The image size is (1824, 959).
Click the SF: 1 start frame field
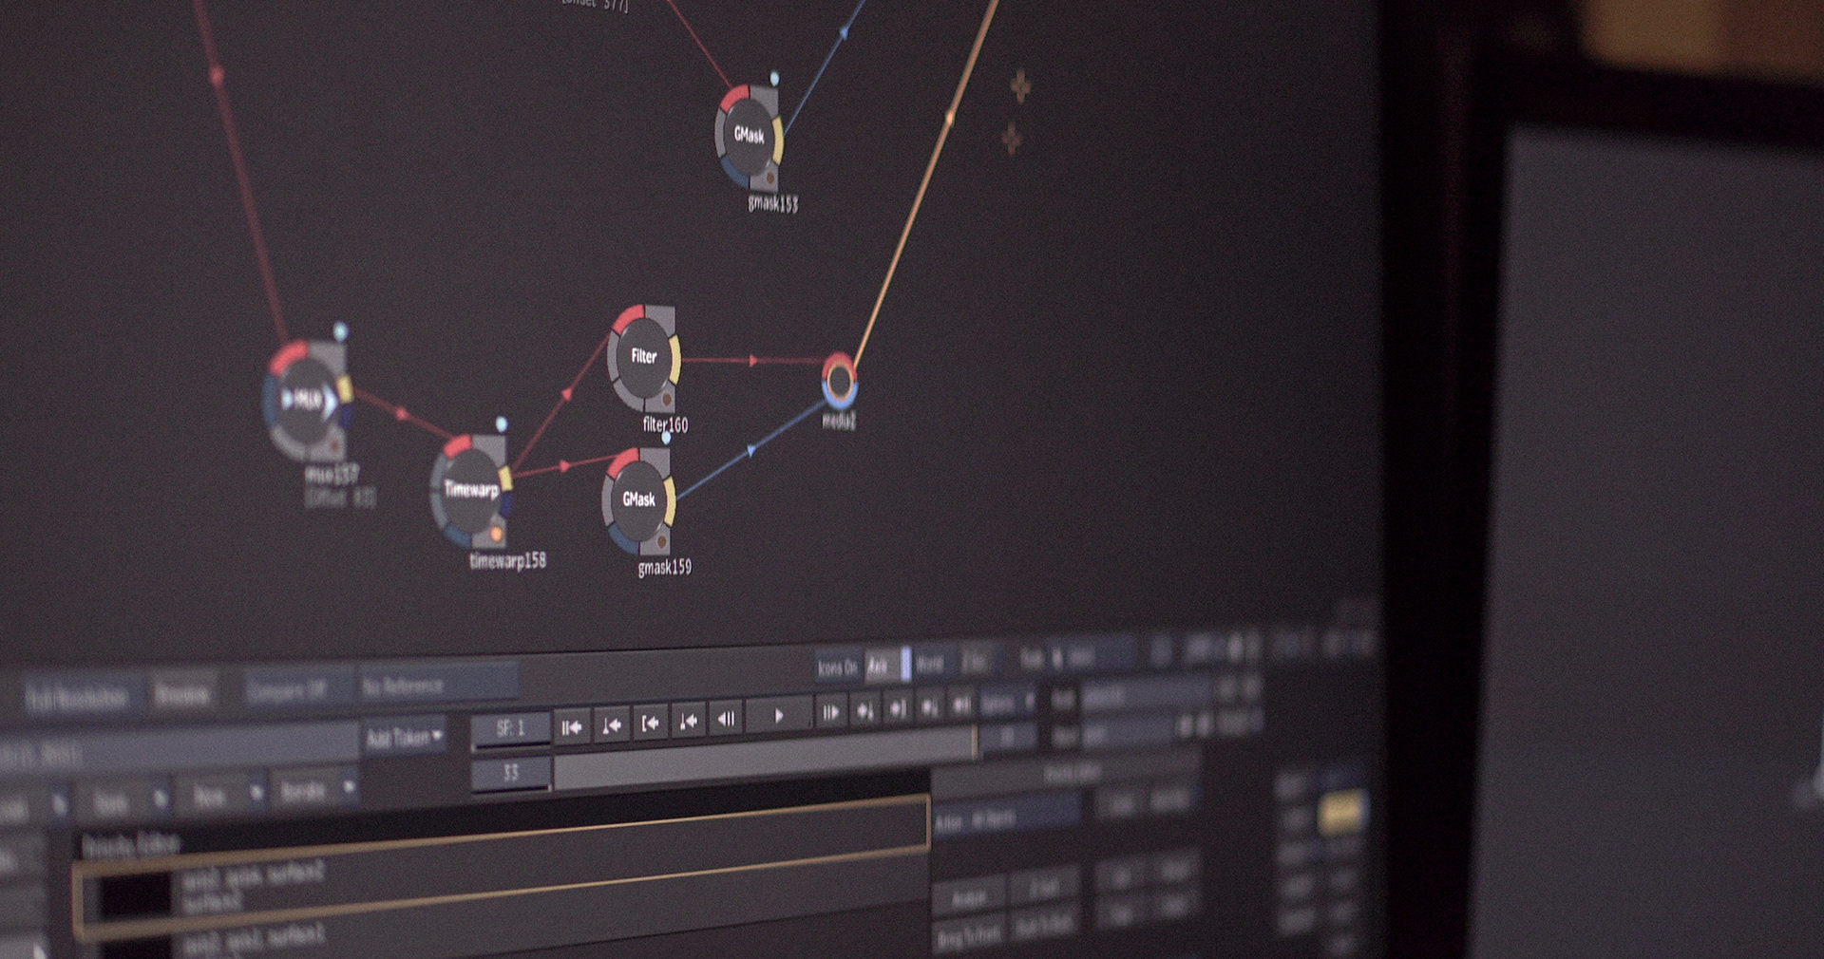click(x=511, y=728)
